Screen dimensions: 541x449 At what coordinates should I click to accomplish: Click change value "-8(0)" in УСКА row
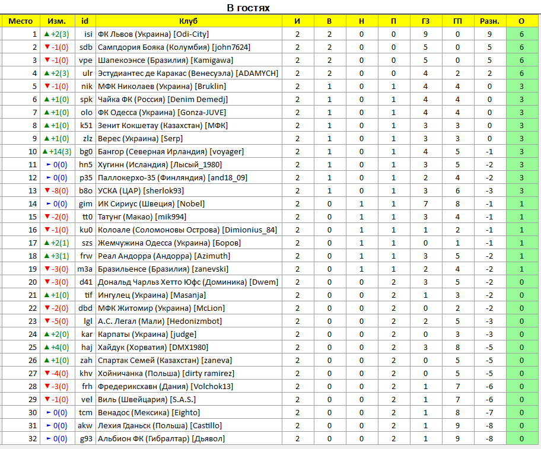pos(60,191)
